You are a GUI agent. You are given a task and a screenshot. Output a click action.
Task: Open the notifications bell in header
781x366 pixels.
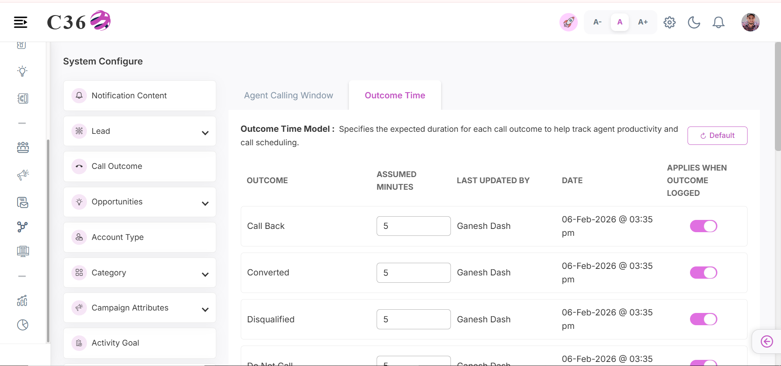719,22
